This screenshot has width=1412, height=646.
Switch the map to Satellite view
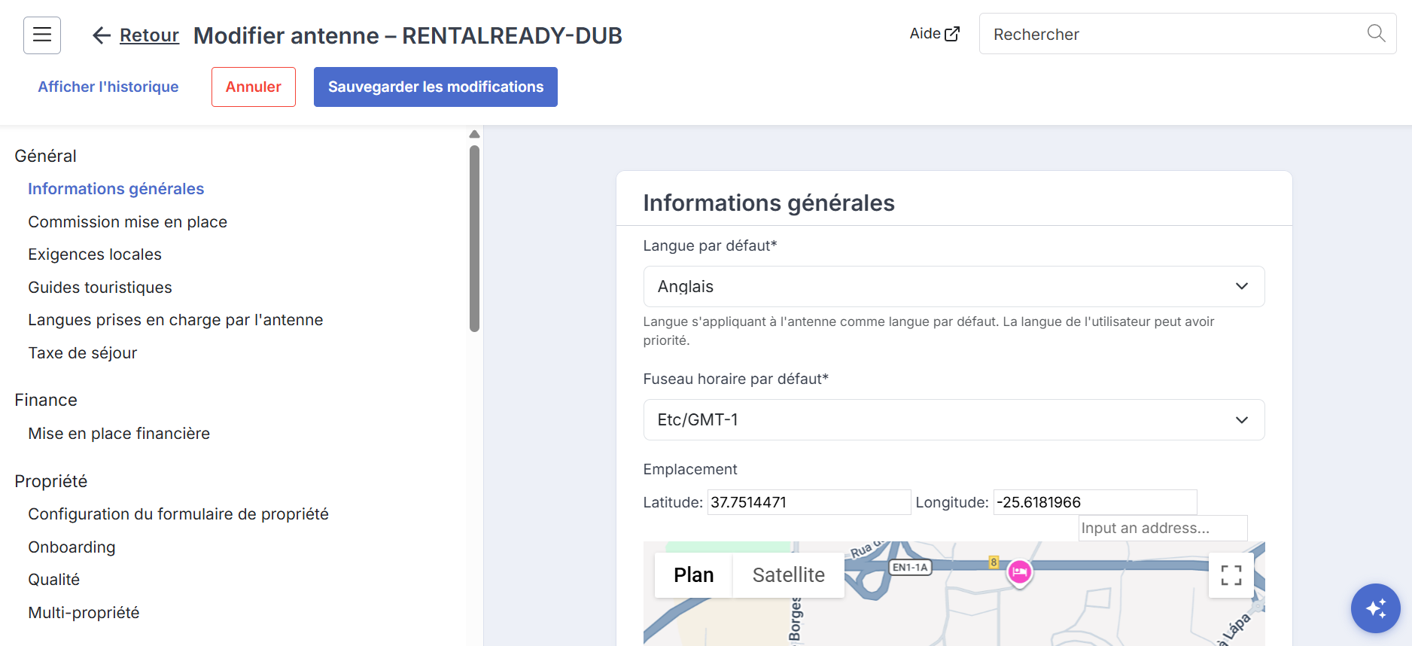click(x=788, y=575)
